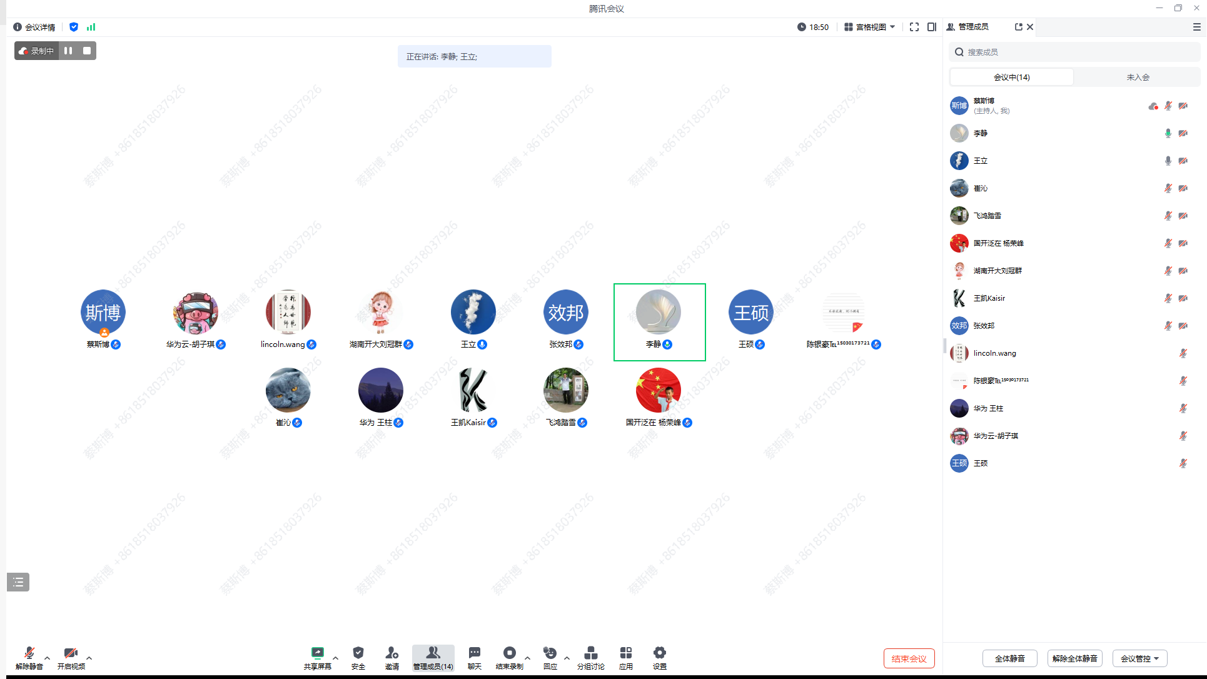Click the end recording button
Screen dimensions: 1207x679
tap(509, 653)
